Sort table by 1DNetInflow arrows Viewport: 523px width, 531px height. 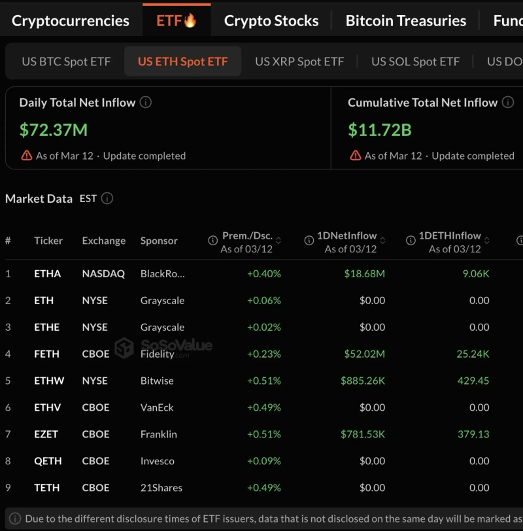[382, 240]
